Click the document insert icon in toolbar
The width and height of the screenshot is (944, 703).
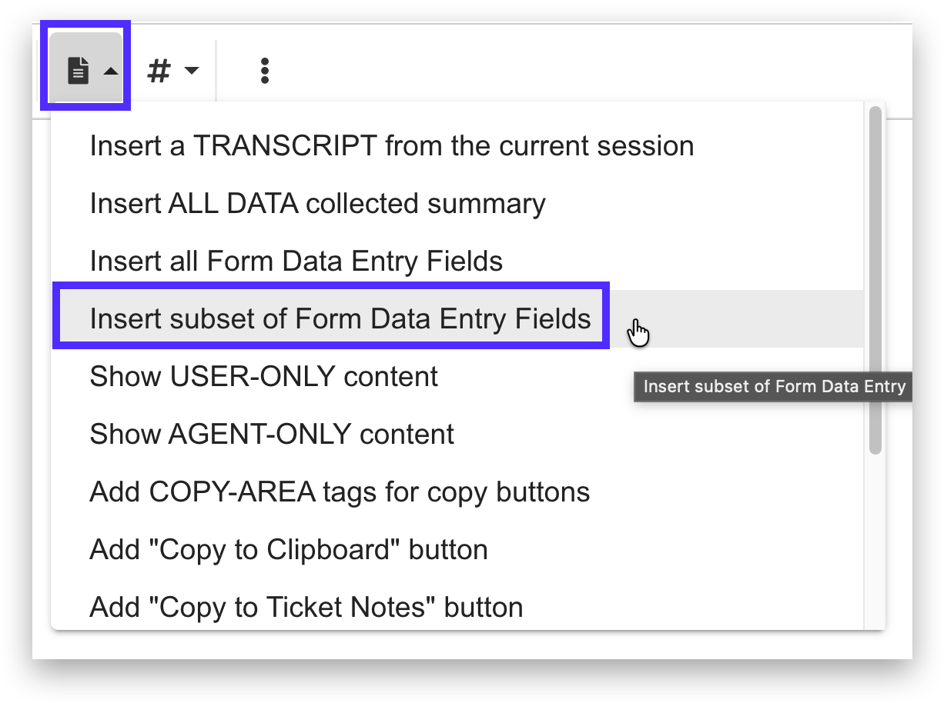[x=78, y=71]
